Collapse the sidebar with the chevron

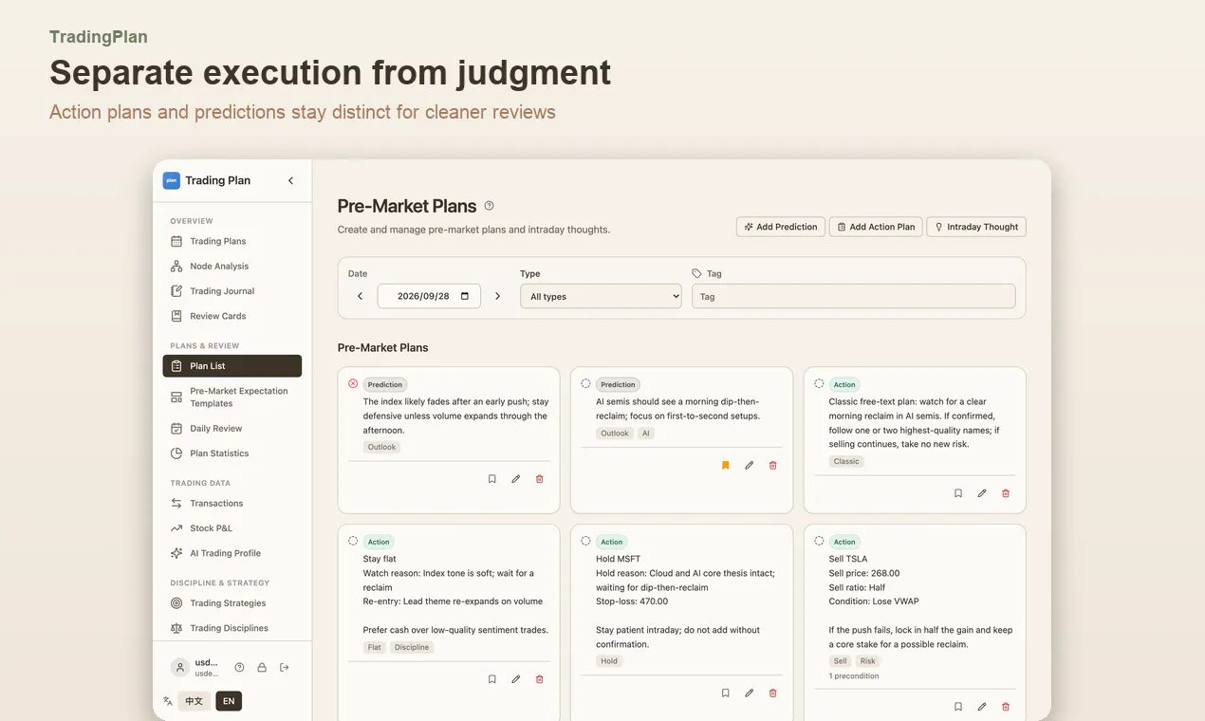(290, 180)
